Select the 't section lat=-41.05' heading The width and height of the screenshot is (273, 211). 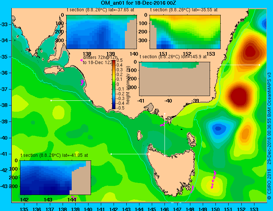pyautogui.click(x=54, y=155)
